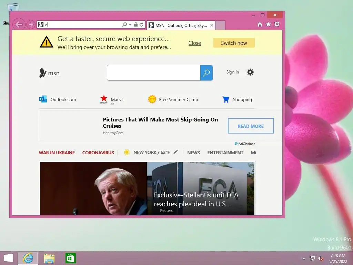The image size is (353, 265).
Task: Click the muted volume tray icon
Action: pyautogui.click(x=320, y=258)
